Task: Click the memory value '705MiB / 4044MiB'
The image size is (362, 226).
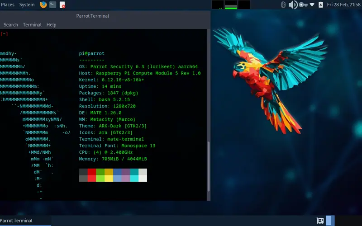Action: pos(124,159)
